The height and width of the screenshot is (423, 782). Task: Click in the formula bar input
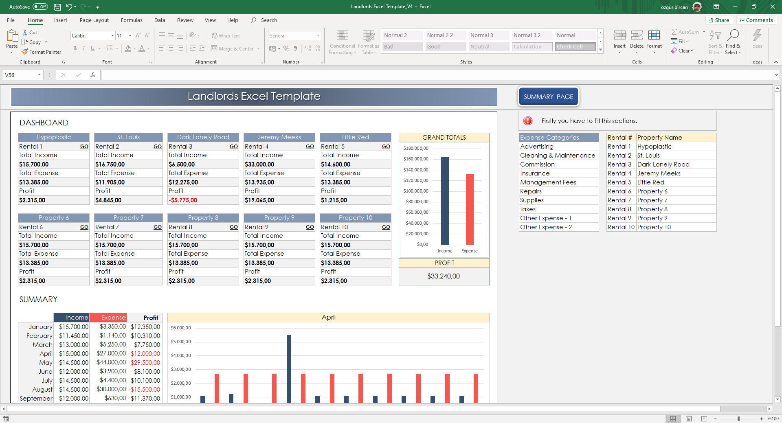[437, 75]
